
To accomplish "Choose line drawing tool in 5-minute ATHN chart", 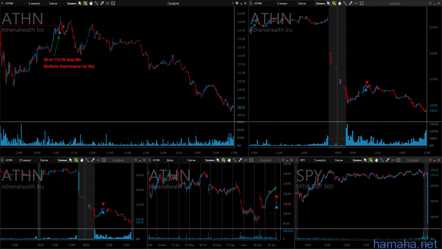I will 345,3.
